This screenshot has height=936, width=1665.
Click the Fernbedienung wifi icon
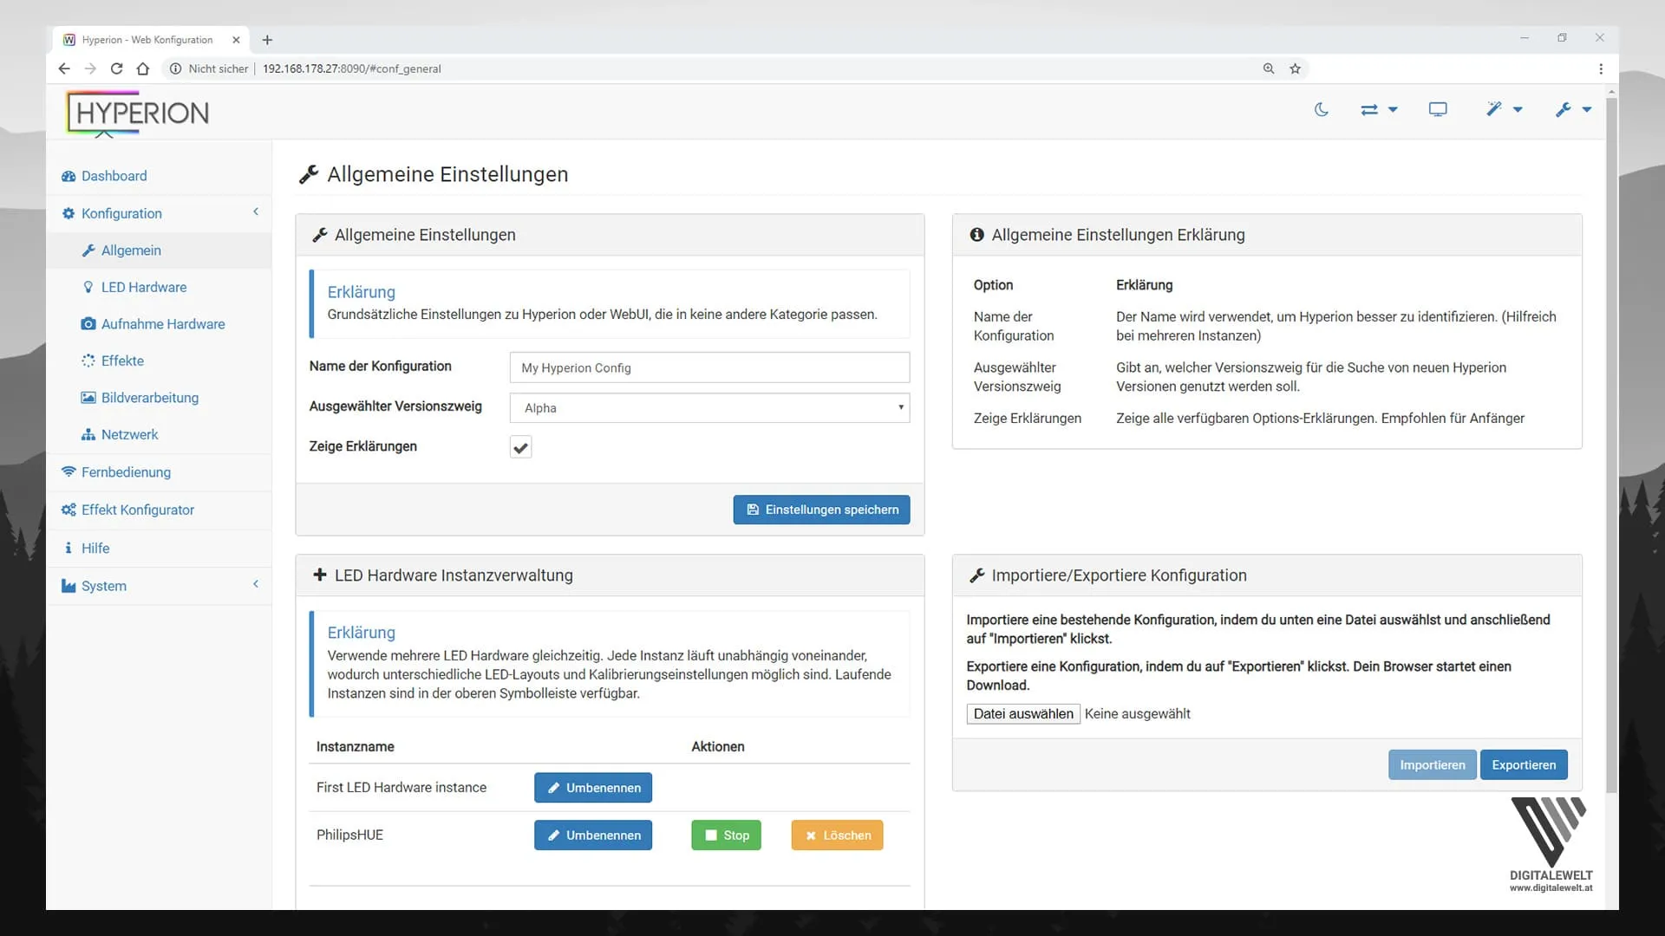coord(69,472)
